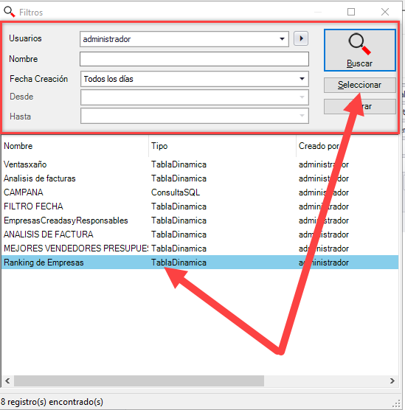Viewport: 405px width, 410px height.
Task: Select the ANALISIS DE FACTURA row
Action: pyautogui.click(x=200, y=234)
